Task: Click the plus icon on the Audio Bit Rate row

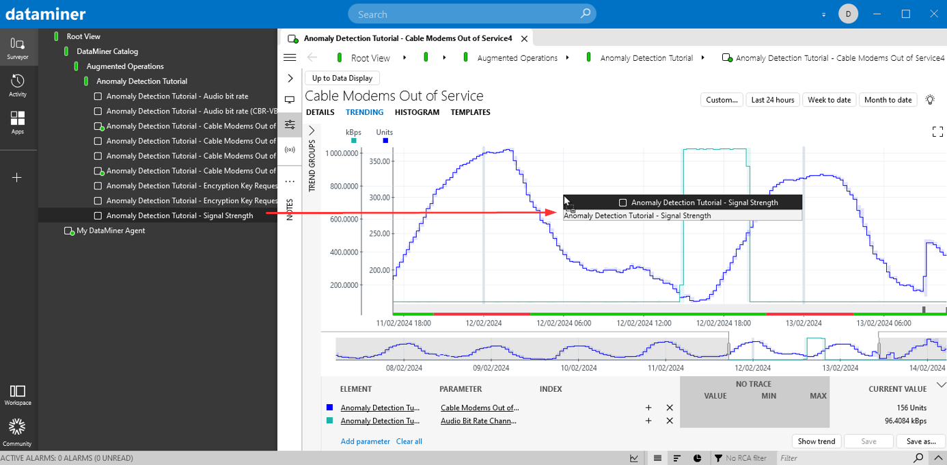Action: [x=648, y=421]
